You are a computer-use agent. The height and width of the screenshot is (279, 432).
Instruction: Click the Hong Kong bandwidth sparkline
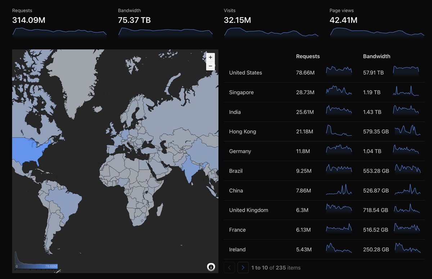click(407, 129)
